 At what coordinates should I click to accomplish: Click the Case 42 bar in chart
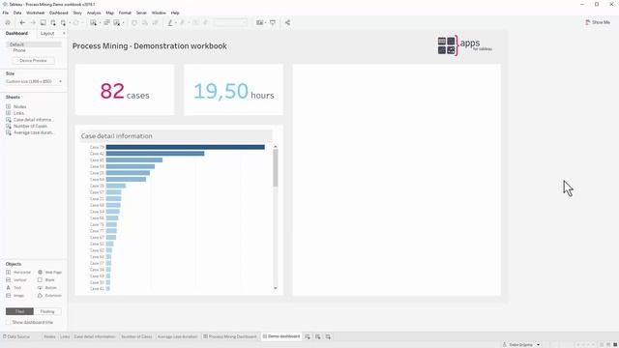pyautogui.click(x=155, y=154)
